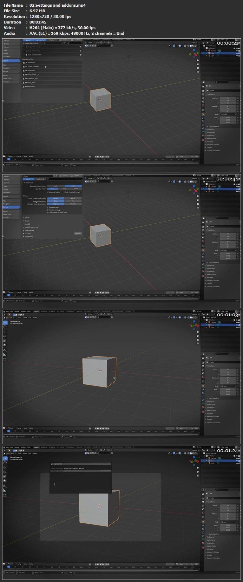
Task: In 00:01:03 frame, click the viewport zoom magnifier icon
Action: [198, 332]
